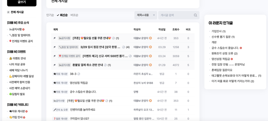Viewport: 268px width, 121px height.
Task: Click the pin icon on 환불및 결제 취소 post
Action: pyautogui.click(x=54, y=65)
